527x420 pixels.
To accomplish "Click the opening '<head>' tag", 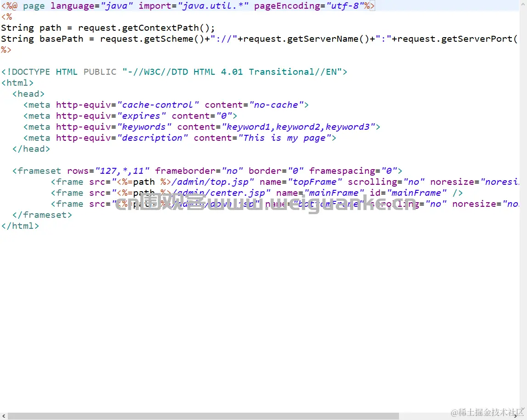I will (x=28, y=94).
